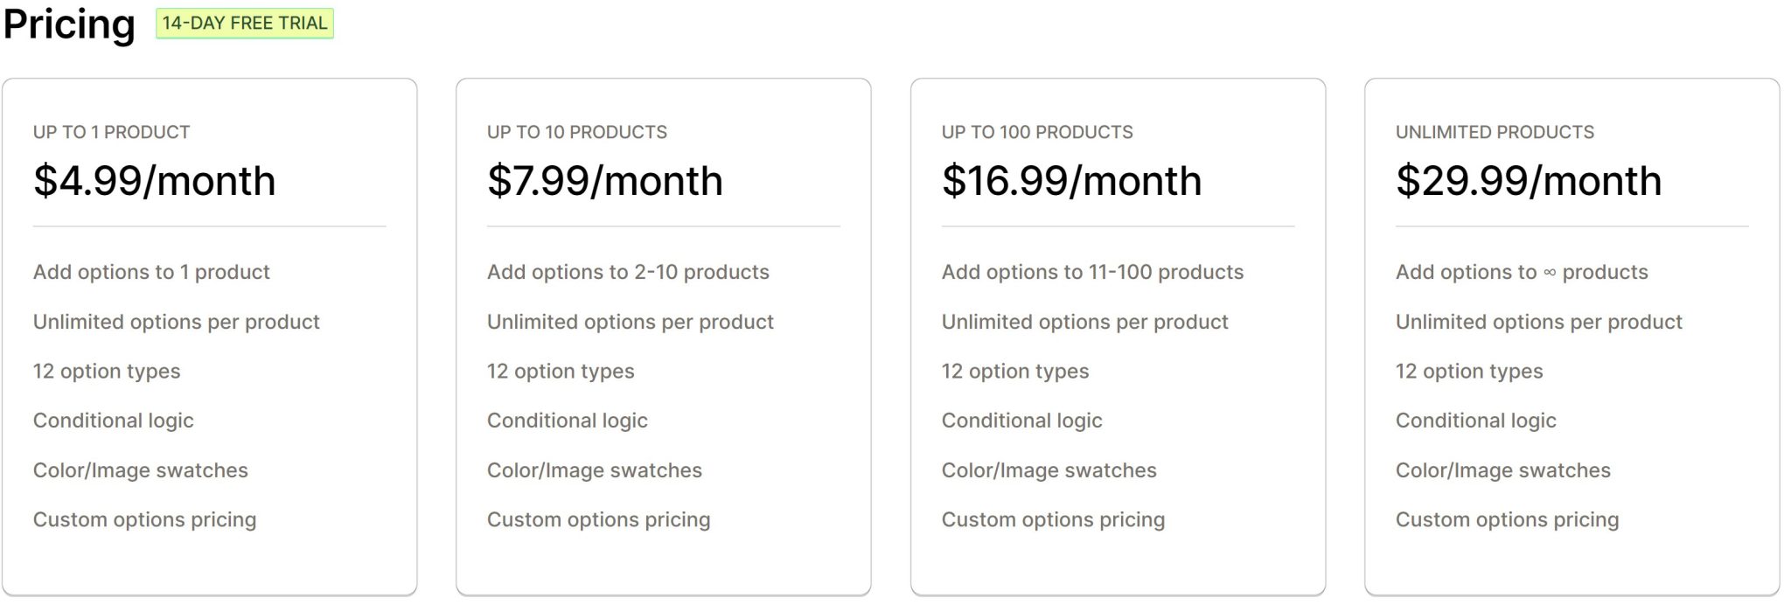
Task: Click 'Conditional logic' in the $4.99 plan
Action: (x=114, y=421)
